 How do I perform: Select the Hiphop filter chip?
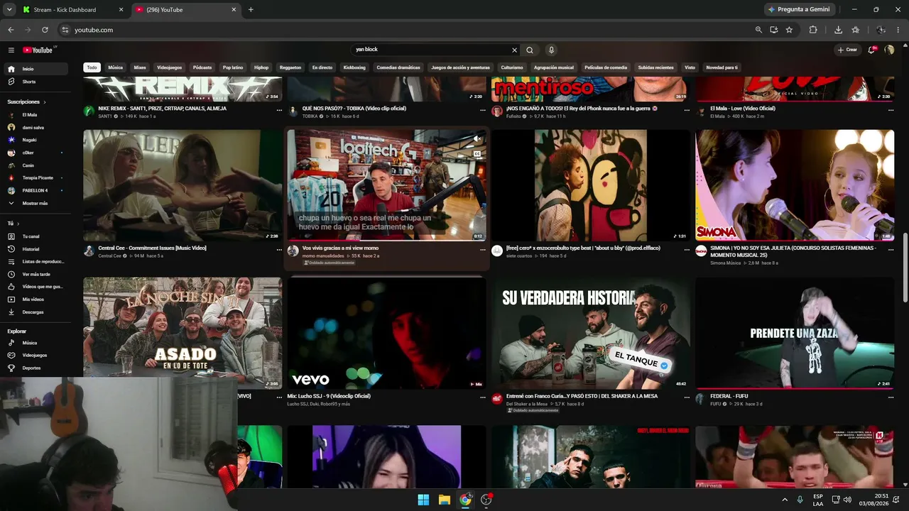[261, 67]
